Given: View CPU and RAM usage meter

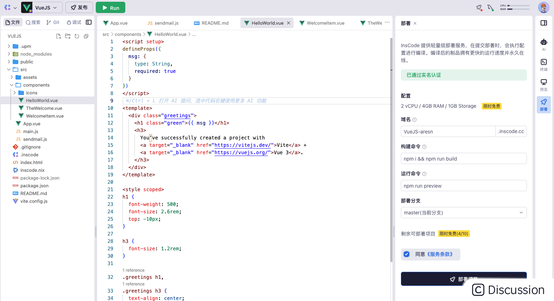Looking at the screenshot, I should (x=515, y=7).
